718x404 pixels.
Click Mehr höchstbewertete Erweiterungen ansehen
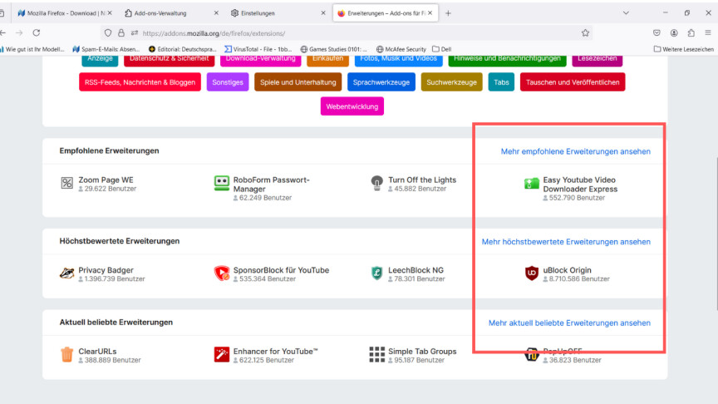point(566,241)
